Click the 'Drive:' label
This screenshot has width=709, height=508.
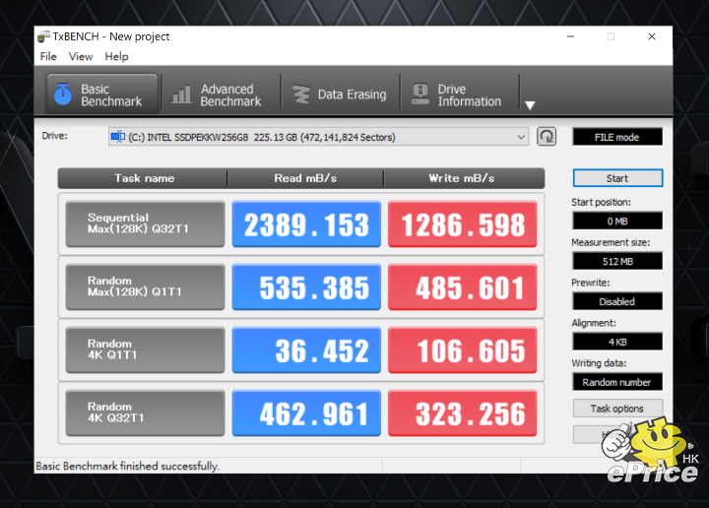[x=55, y=136]
